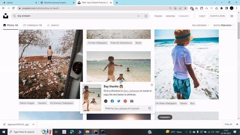Click 'Hd Kids Wallpapers' tag
The image size is (240, 135).
click(97, 43)
